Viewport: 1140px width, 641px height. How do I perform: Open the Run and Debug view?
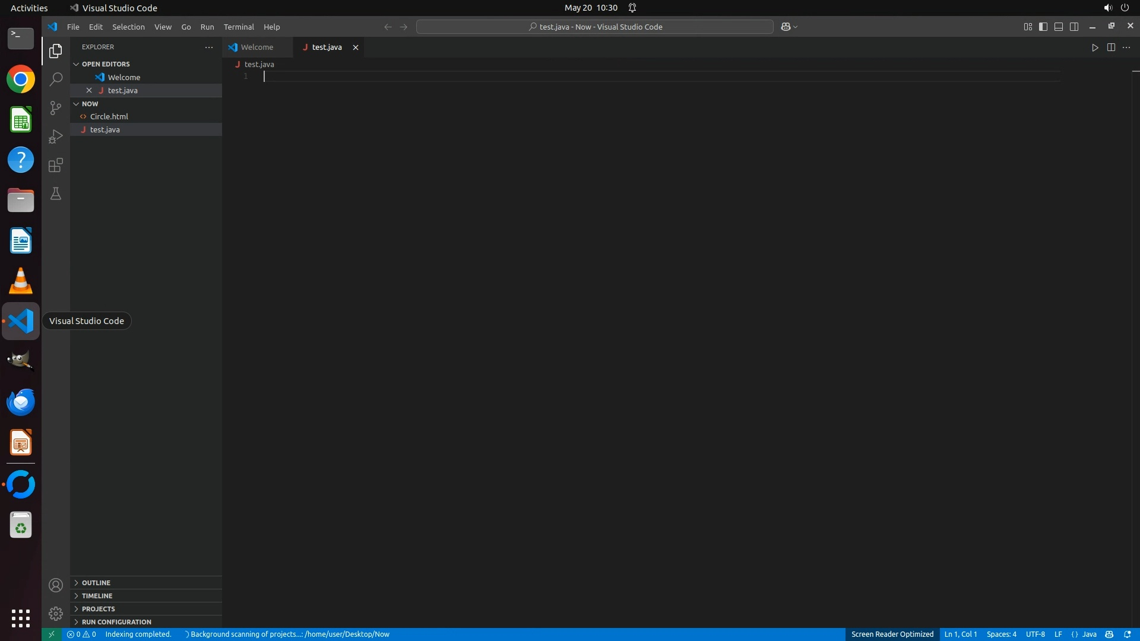[56, 137]
